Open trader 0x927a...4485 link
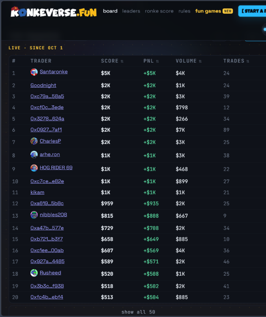This screenshot has height=317, width=266. [47, 261]
